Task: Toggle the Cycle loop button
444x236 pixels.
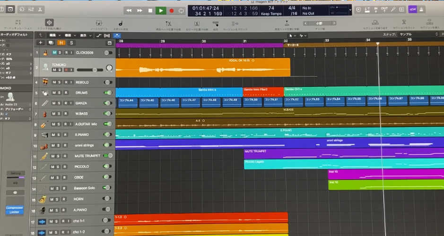Action: [x=181, y=10]
